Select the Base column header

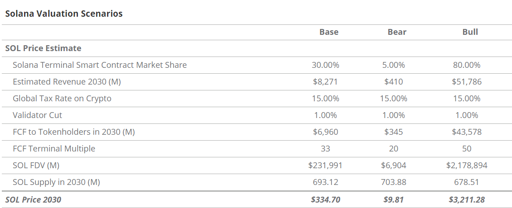[x=329, y=32]
